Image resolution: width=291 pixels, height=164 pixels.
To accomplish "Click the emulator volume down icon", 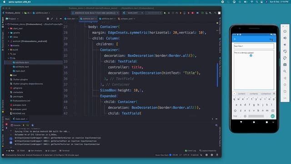I will 285,45.
